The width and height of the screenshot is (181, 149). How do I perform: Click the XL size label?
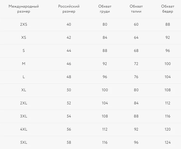[24, 90]
